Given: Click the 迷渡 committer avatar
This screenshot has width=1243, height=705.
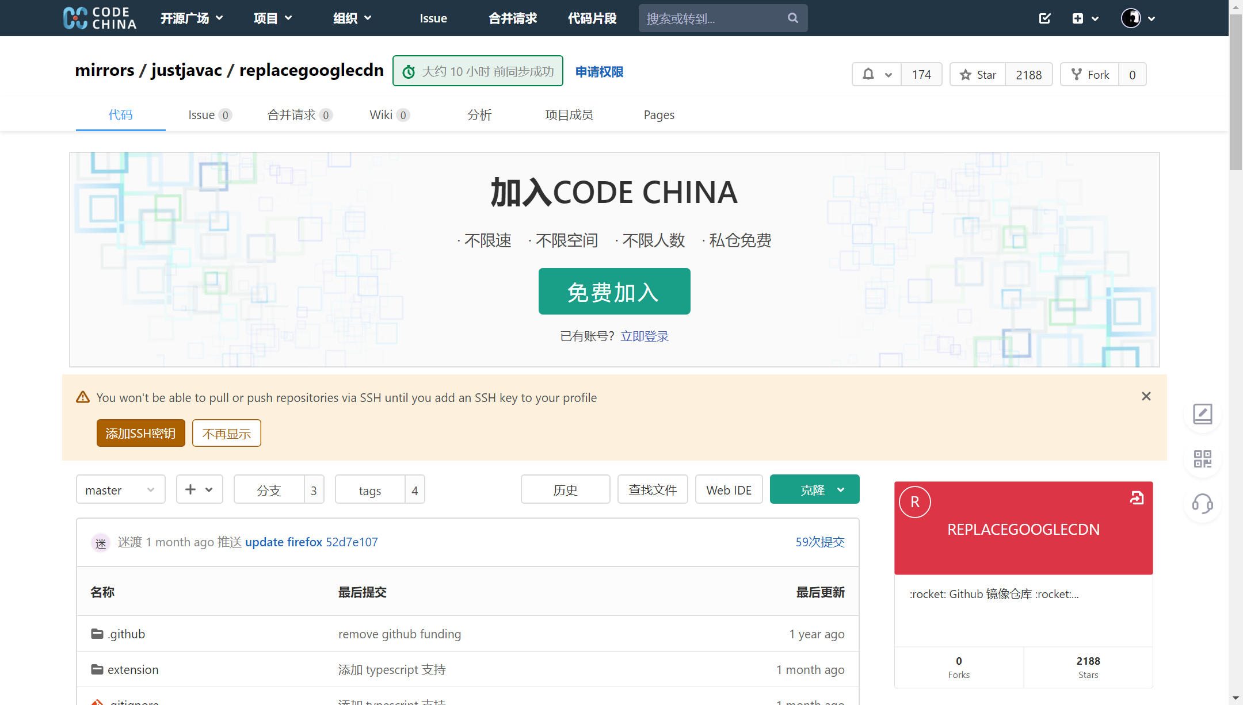Looking at the screenshot, I should (x=101, y=542).
